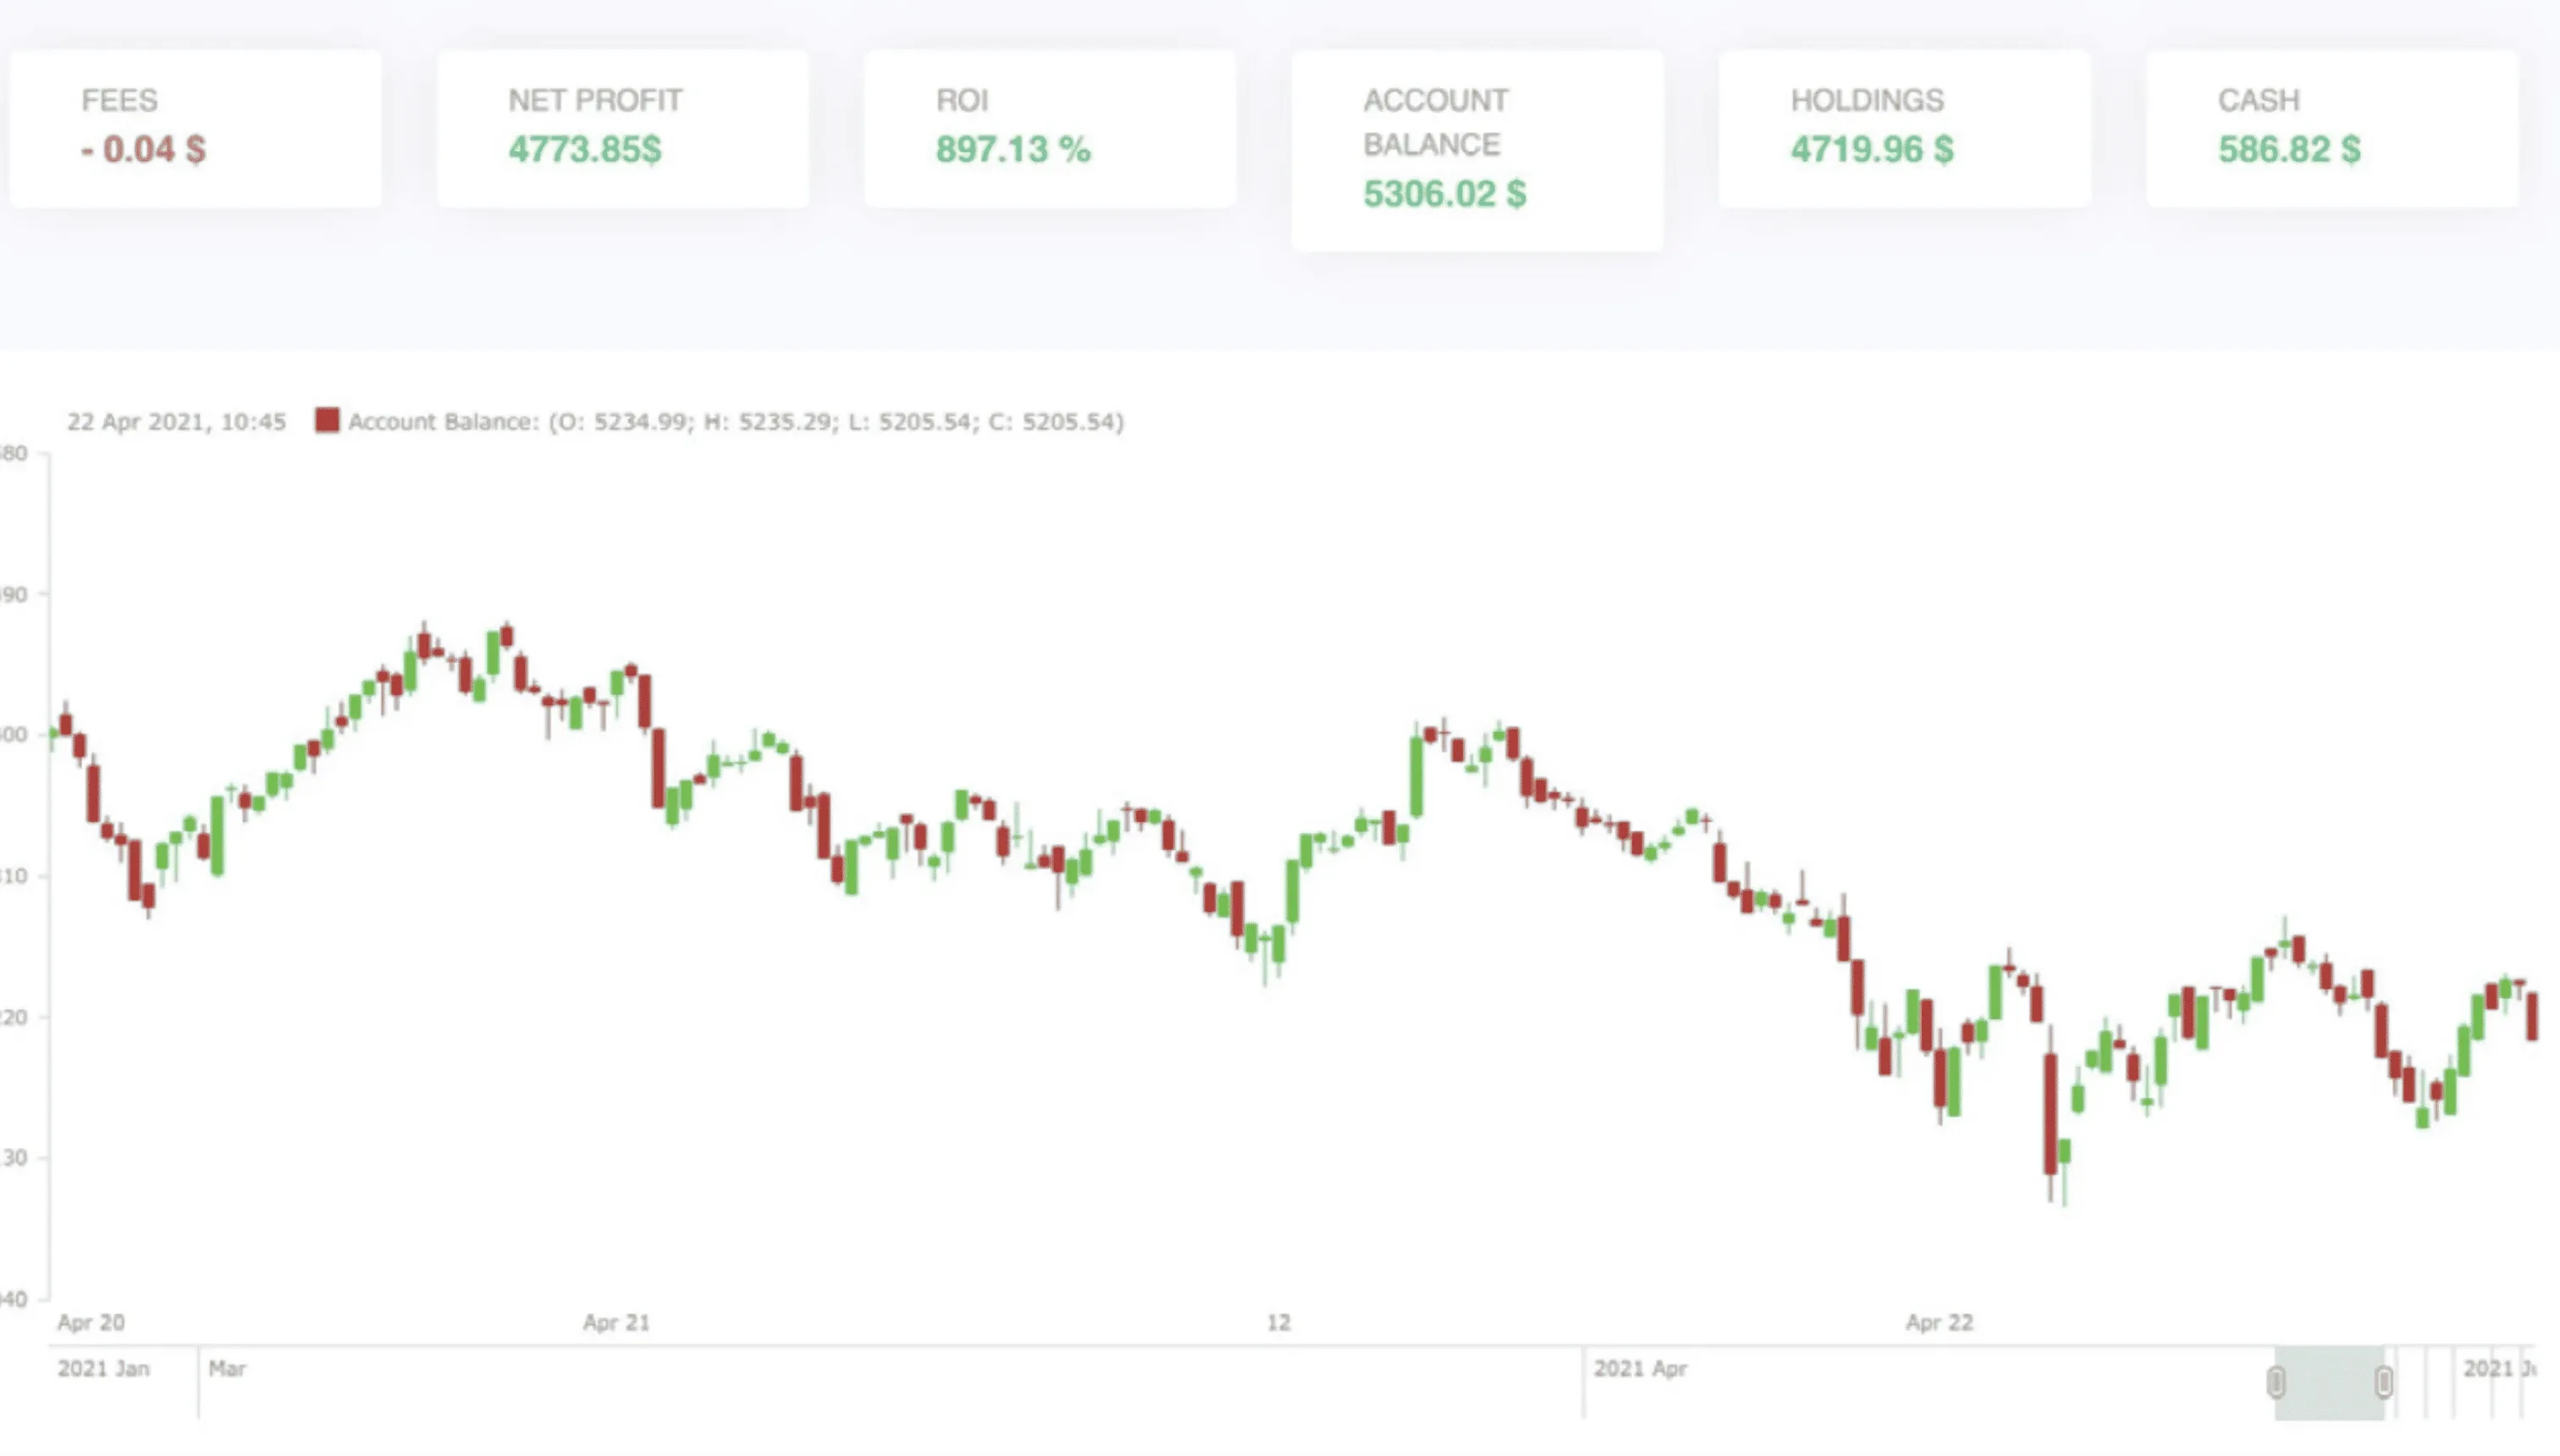Click the right range selector handle
This screenshot has width=2560, height=1456.
[2384, 1382]
